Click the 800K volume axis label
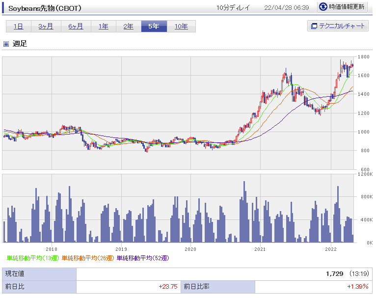Image resolution: width=376 pixels, height=298 pixels. (x=367, y=197)
